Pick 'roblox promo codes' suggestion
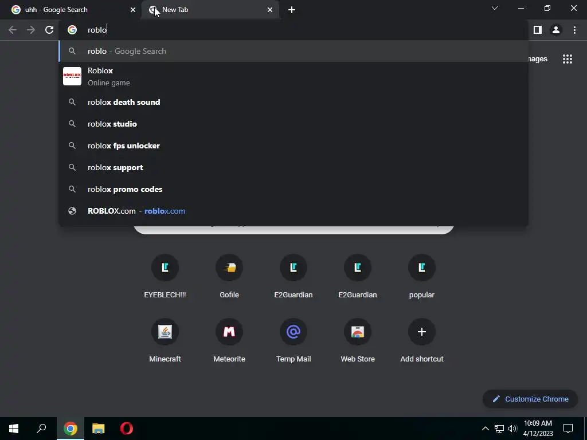Viewport: 587px width, 440px height. 293,189
